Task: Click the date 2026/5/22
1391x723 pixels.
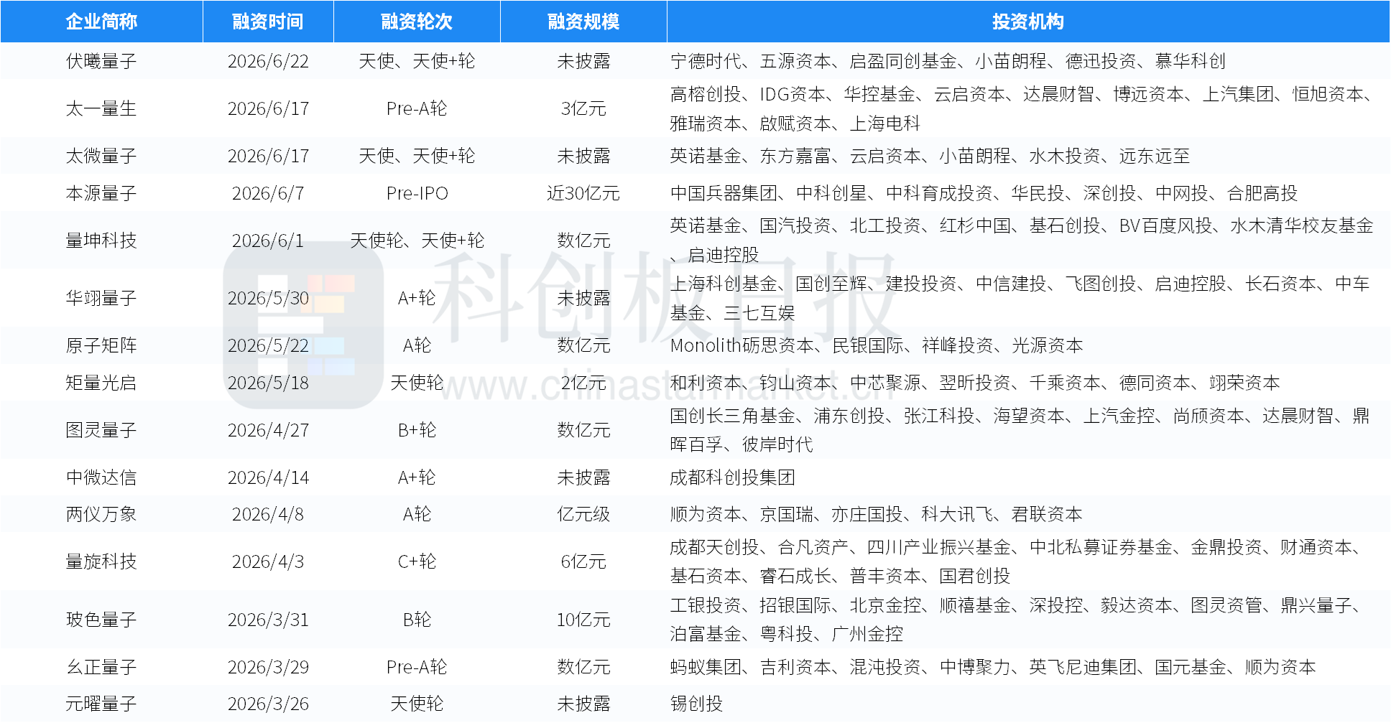Action: pos(268,345)
